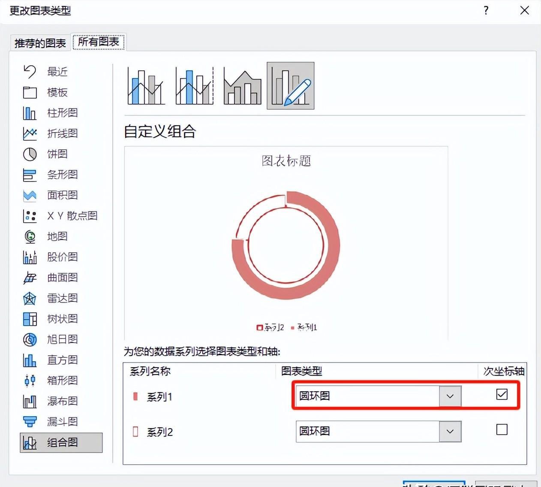This screenshot has height=487, width=541.
Task: Open chart type dropdown arrow for 系列1
Action: pyautogui.click(x=450, y=396)
